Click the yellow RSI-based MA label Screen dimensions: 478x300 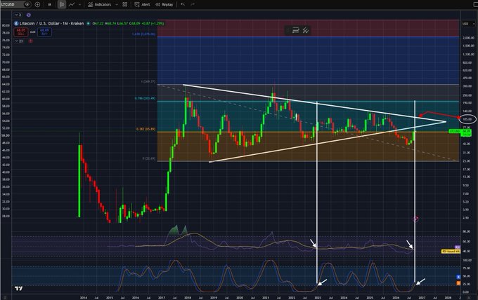451,252
